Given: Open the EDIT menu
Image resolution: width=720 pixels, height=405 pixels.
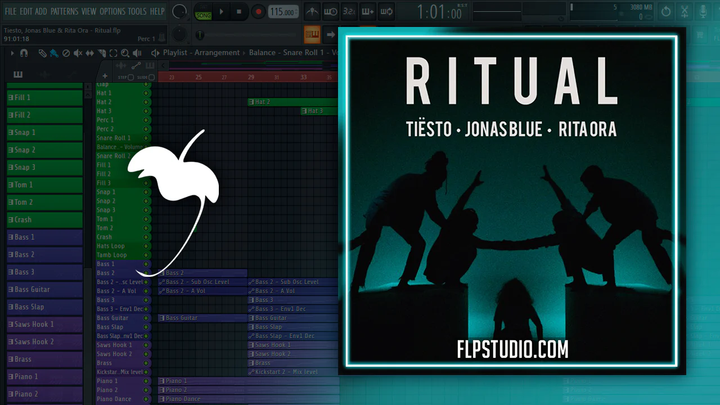Looking at the screenshot, I should (x=26, y=11).
